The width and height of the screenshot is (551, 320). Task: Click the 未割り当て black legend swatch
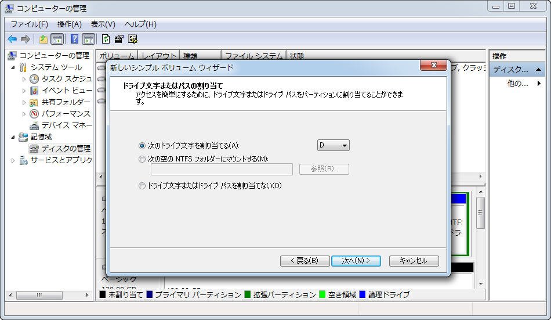[x=103, y=294]
